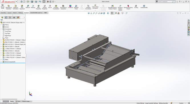Toggle the Hide/Show Items eye button
190x104 pixels.
112,13
